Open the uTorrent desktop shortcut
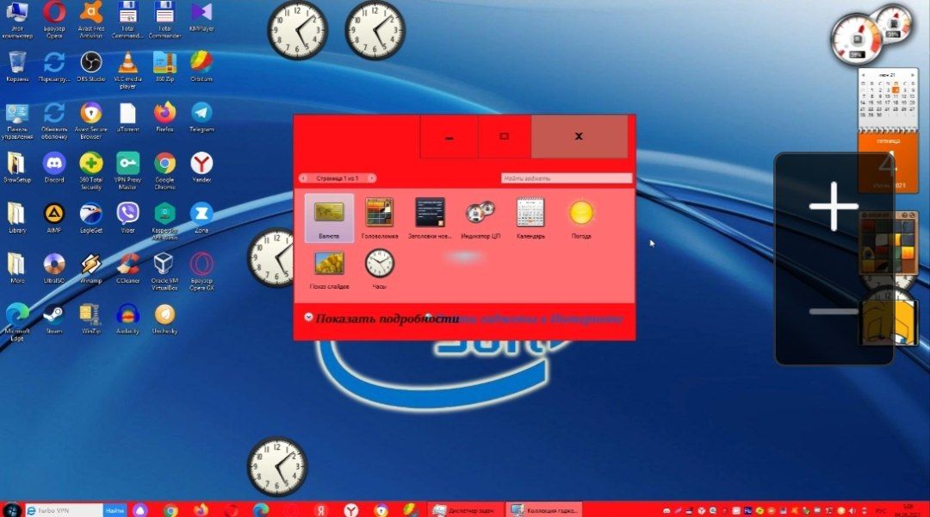 127,117
